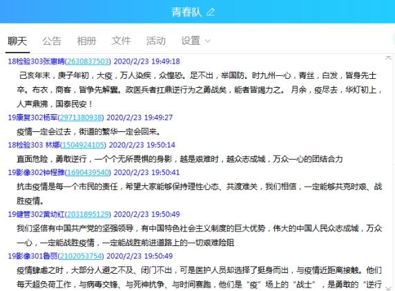Open the QQ number link 2031895129
This screenshot has width=395, height=291.
pyautogui.click(x=88, y=214)
